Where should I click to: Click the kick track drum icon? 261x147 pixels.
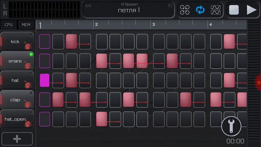[x=28, y=45]
